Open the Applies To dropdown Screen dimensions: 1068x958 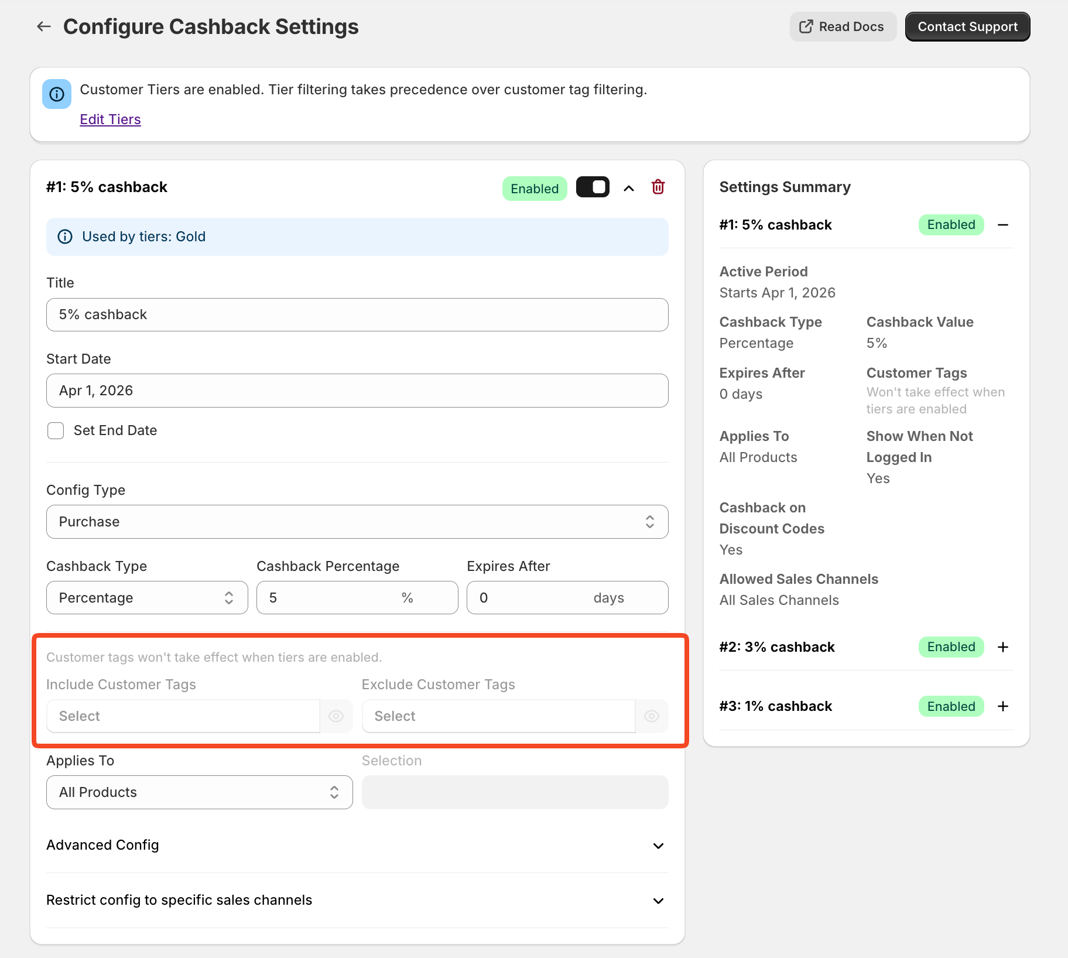[x=199, y=792]
